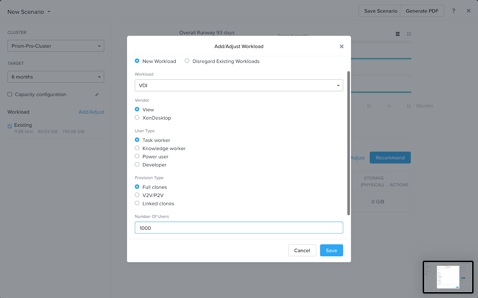This screenshot has height=298, width=478.
Task: Open the Workload VDI dropdown
Action: (239, 85)
